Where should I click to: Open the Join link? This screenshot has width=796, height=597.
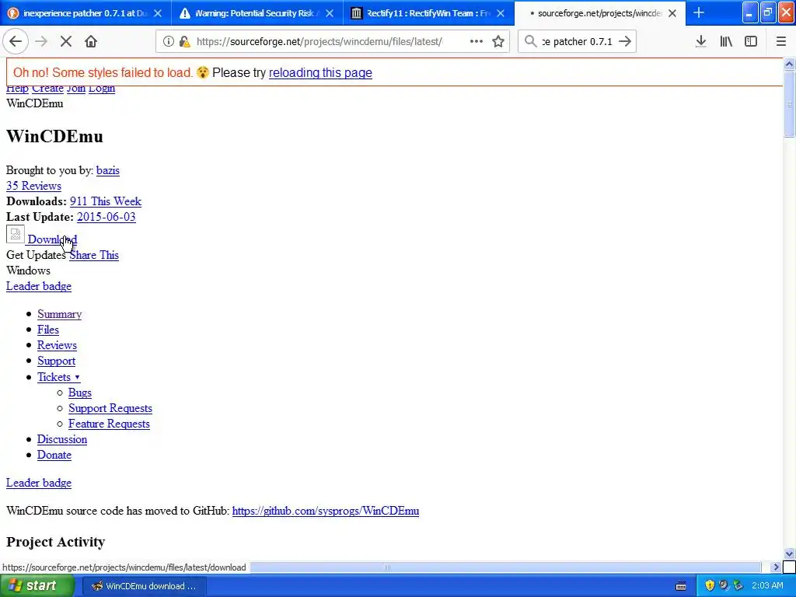tap(76, 89)
